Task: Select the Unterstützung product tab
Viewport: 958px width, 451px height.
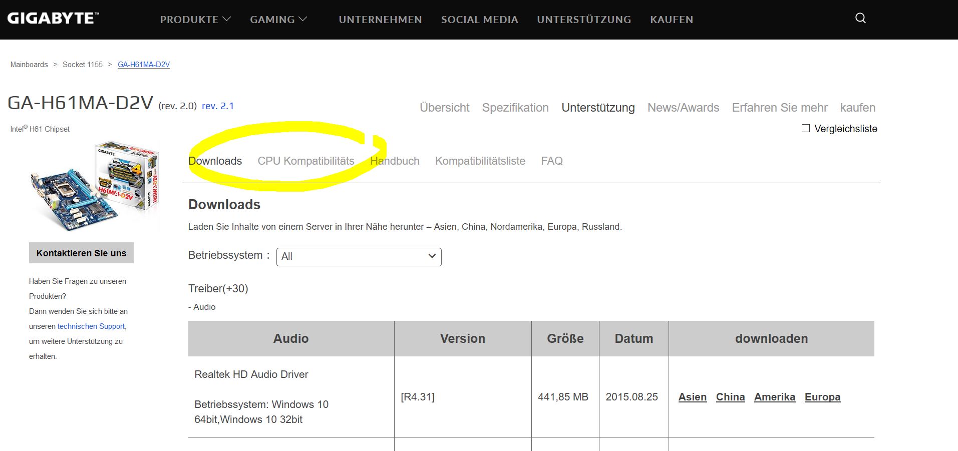Action: coord(598,108)
